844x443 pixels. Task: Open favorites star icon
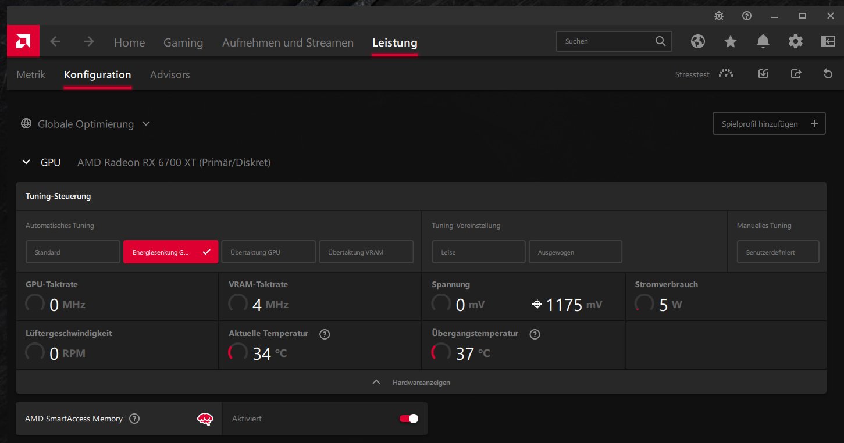tap(731, 41)
